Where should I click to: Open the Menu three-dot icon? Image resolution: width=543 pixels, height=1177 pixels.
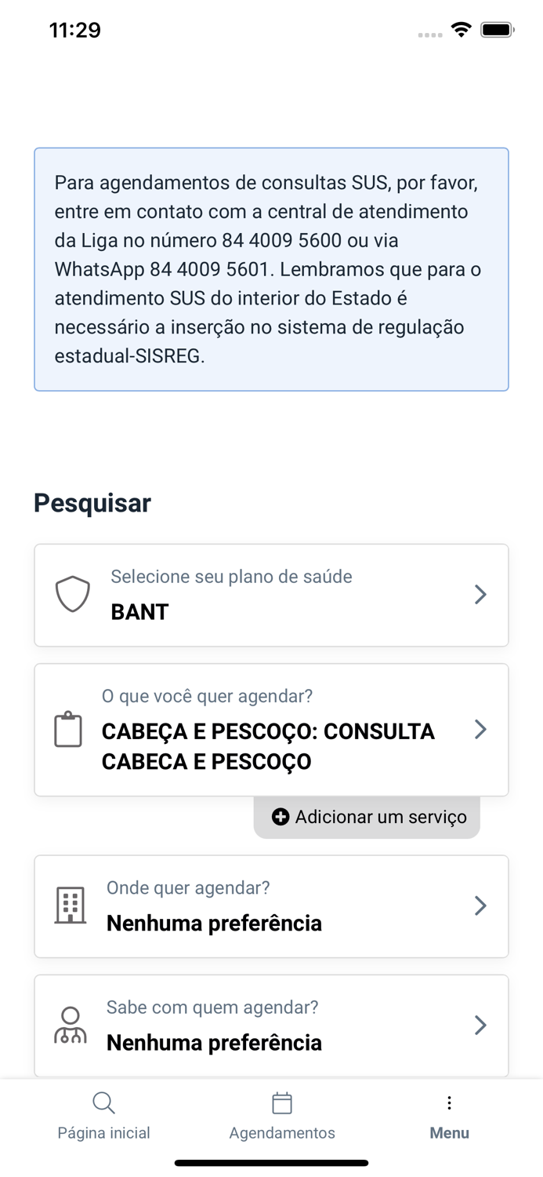[x=449, y=1102]
